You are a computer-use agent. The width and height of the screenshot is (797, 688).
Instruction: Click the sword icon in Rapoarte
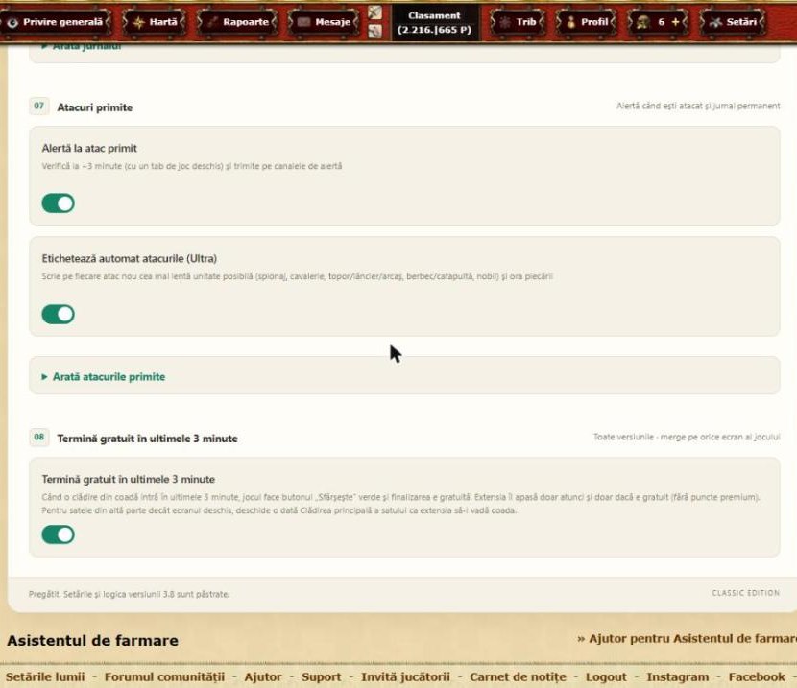(x=212, y=22)
